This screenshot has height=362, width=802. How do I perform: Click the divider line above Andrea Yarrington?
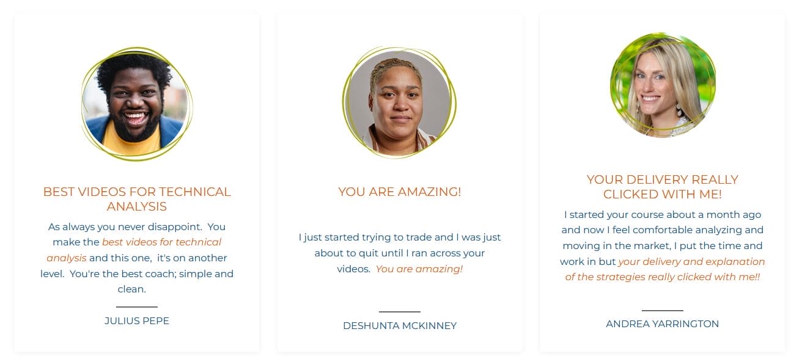[662, 310]
